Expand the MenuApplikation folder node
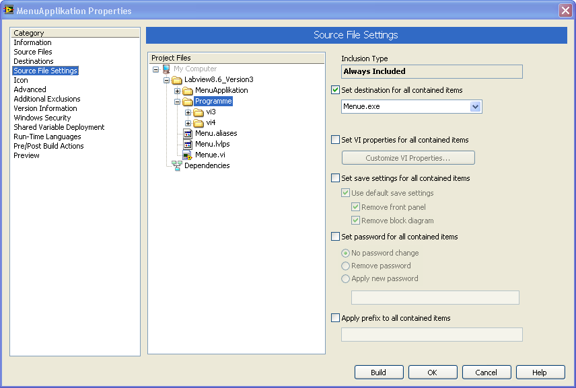 (x=178, y=91)
